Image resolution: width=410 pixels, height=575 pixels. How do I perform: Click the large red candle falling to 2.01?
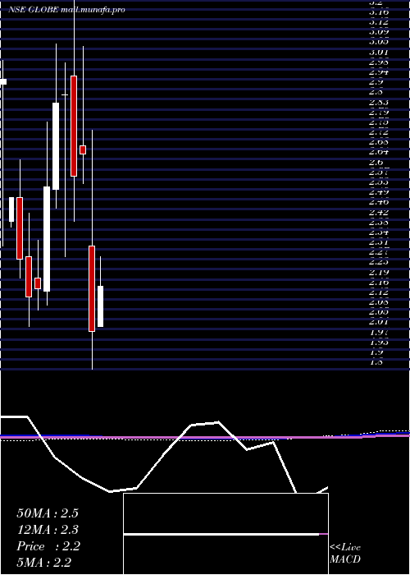coord(92,288)
